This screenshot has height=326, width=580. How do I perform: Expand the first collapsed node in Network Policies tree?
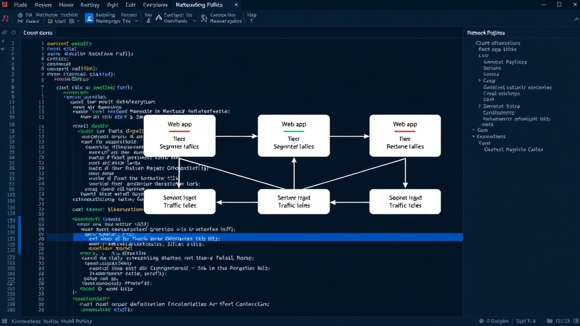pyautogui.click(x=480, y=80)
